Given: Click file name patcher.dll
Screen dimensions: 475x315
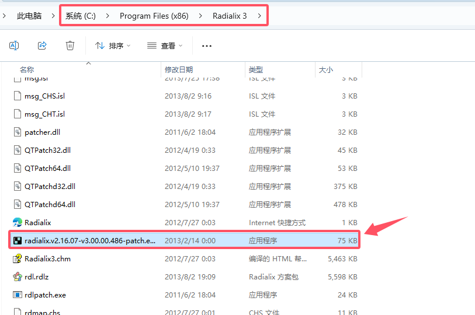Looking at the screenshot, I should pos(42,132).
